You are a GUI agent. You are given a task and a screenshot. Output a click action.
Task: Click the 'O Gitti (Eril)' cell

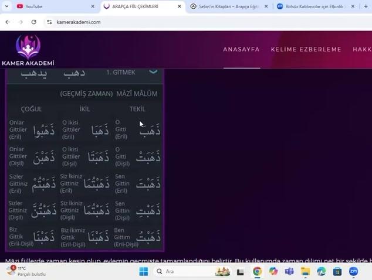click(138, 129)
